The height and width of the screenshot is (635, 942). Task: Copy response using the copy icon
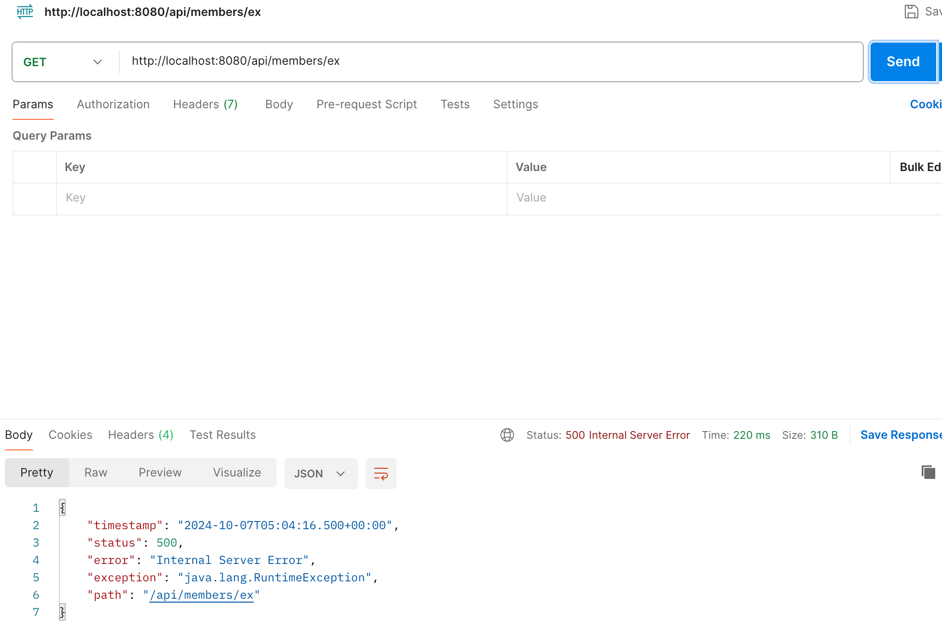pos(928,472)
